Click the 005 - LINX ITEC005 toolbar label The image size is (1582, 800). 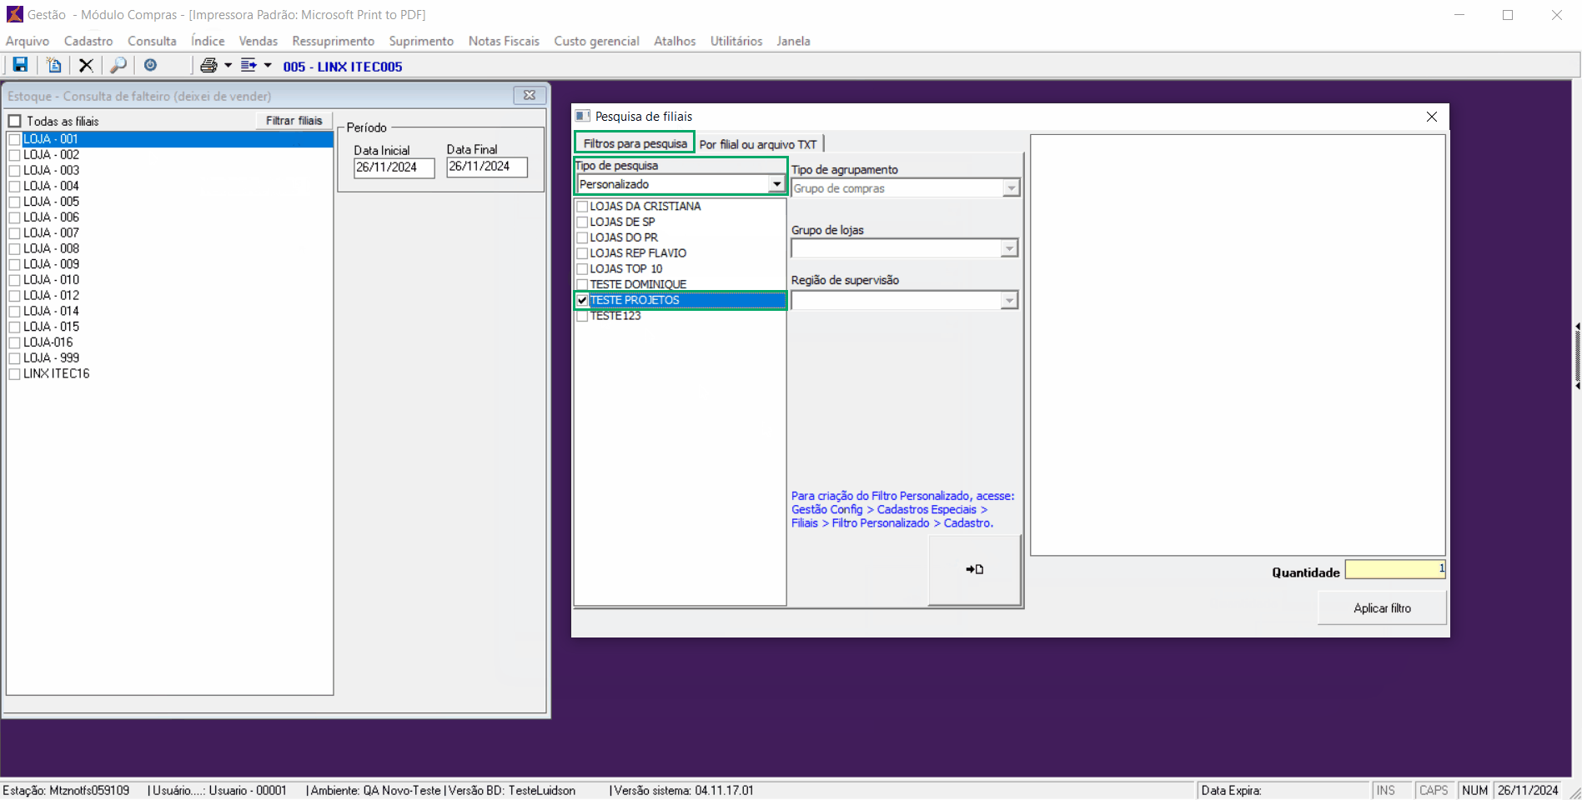pyautogui.click(x=343, y=67)
